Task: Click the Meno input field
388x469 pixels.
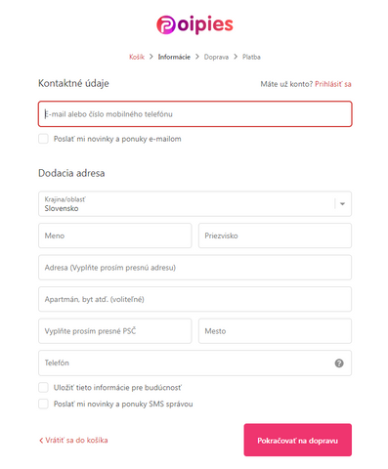Action: [115, 235]
